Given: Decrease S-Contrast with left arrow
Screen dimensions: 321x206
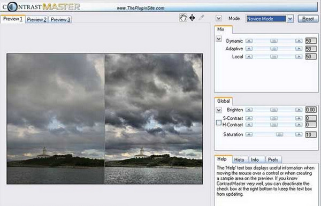Looking at the screenshot, I should tap(249, 118).
